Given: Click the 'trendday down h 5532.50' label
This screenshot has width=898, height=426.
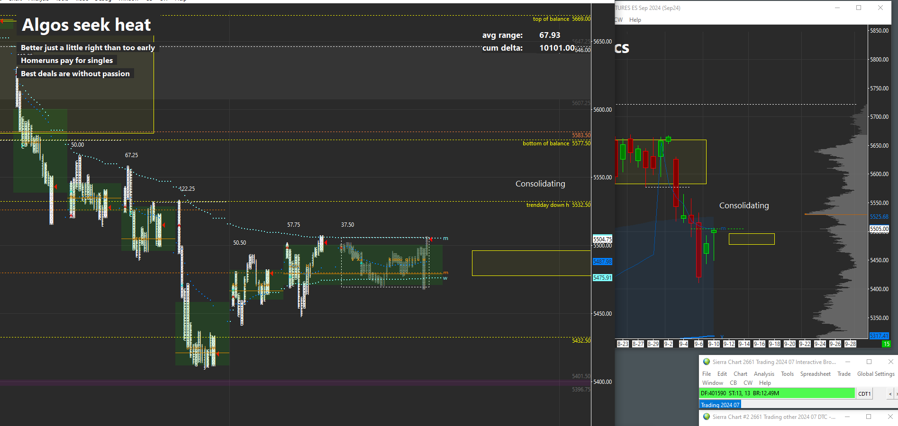Looking at the screenshot, I should coord(558,205).
